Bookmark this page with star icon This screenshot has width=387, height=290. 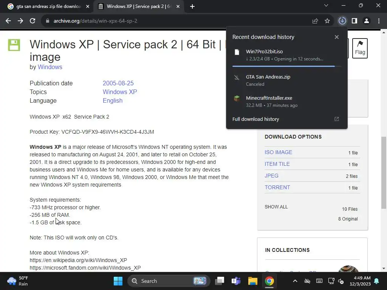pos(327,21)
